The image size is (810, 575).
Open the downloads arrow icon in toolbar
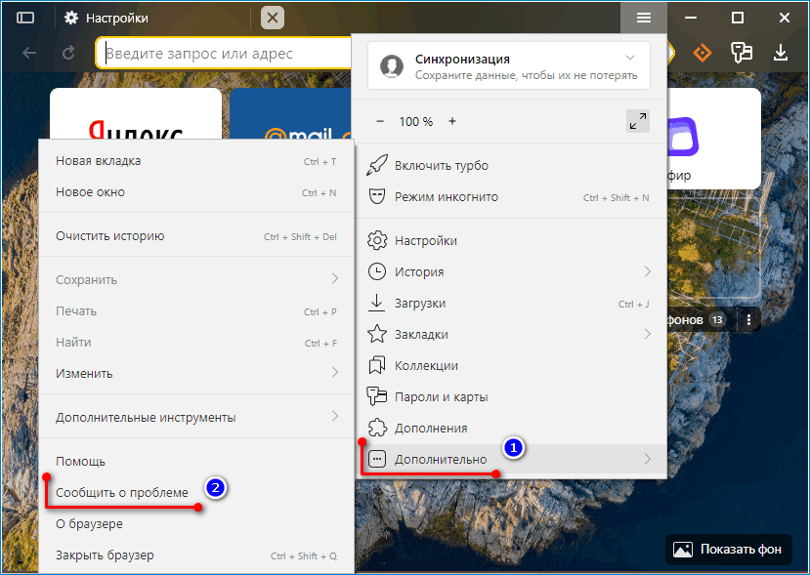(781, 53)
